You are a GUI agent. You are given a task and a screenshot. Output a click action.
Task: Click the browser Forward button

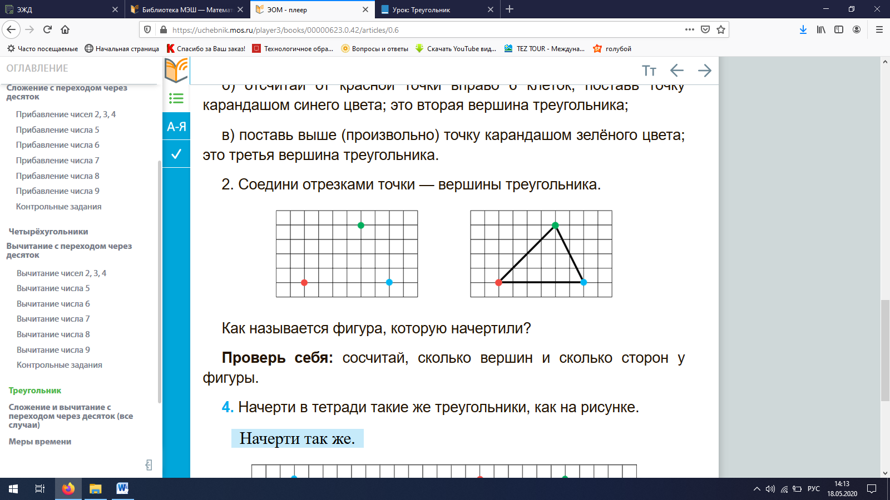[30, 29]
